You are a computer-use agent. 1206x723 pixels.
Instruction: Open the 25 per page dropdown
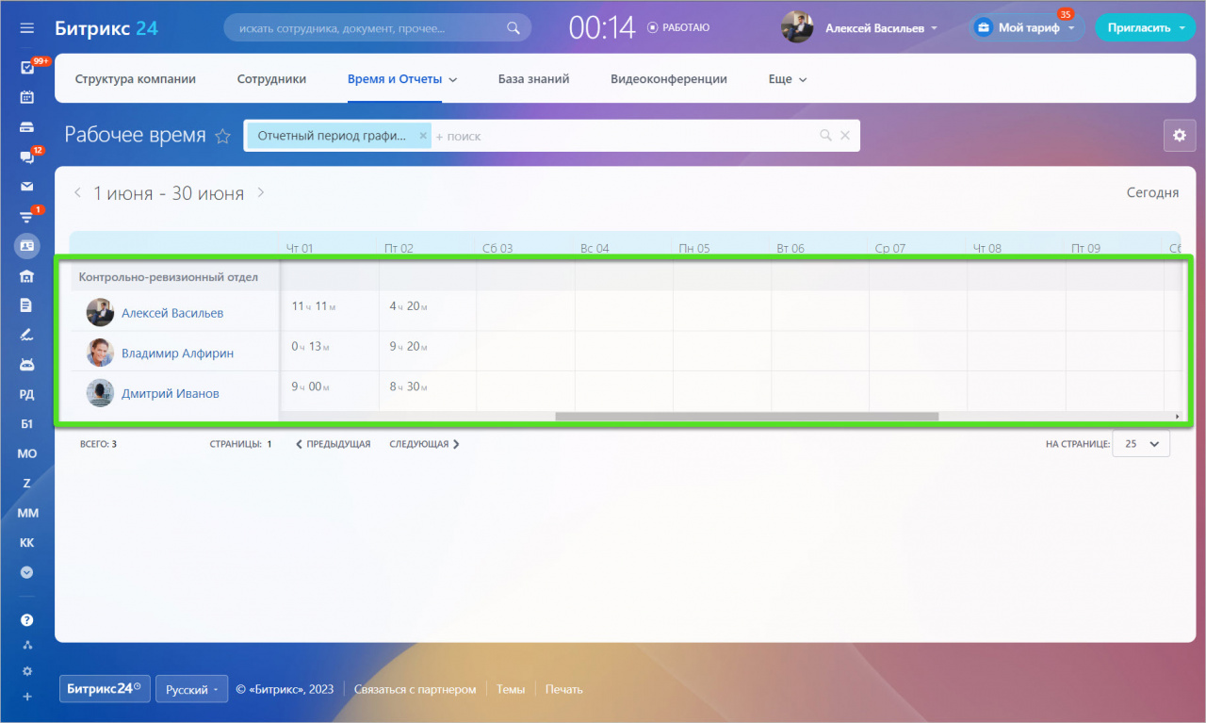[x=1141, y=444]
